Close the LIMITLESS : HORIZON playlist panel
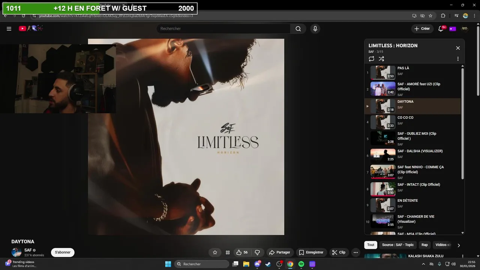This screenshot has width=480, height=270. click(x=458, y=48)
